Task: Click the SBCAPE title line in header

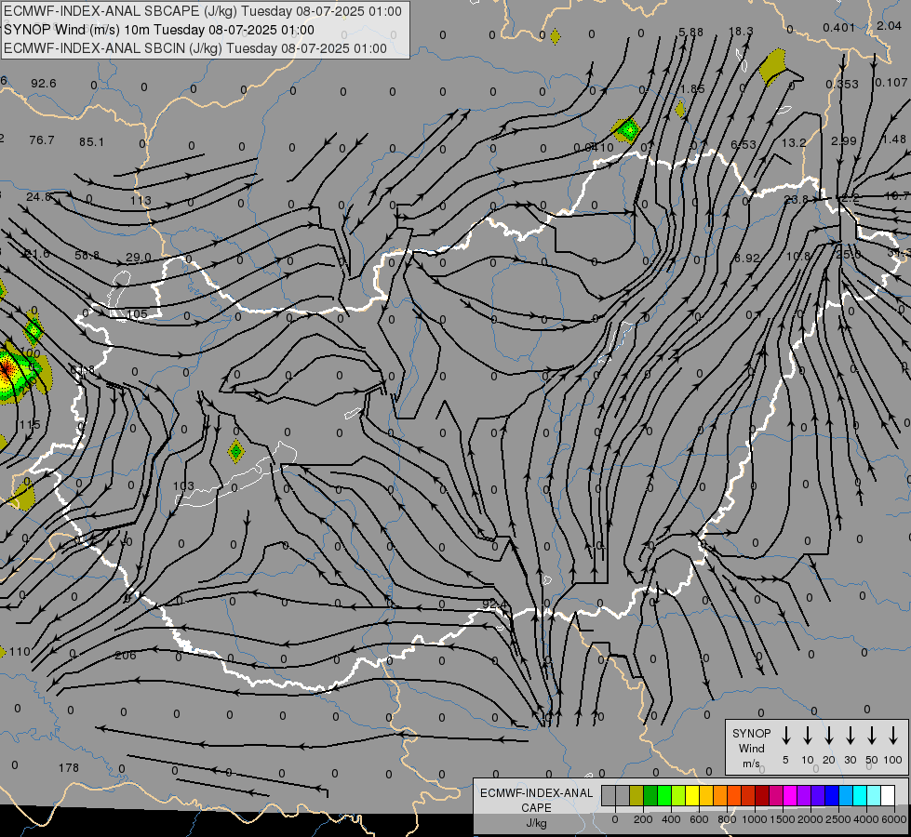Action: [x=203, y=11]
